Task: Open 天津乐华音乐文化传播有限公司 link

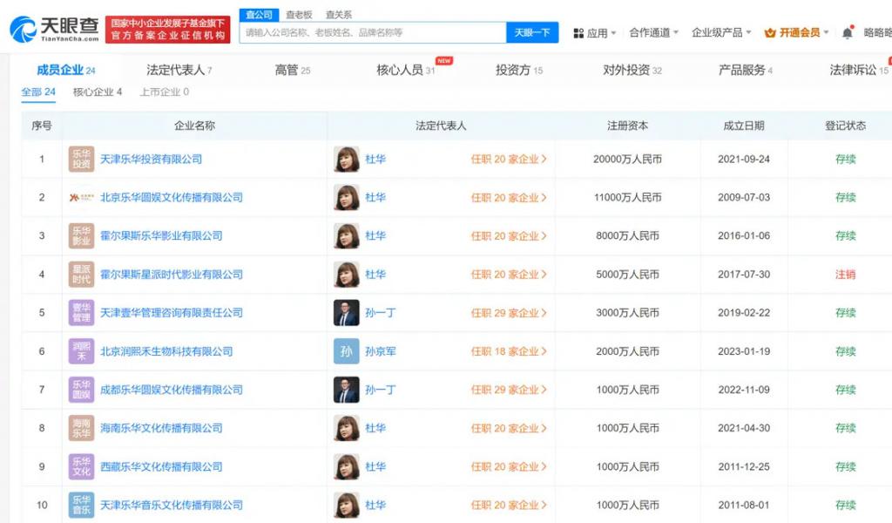Action: pos(172,505)
